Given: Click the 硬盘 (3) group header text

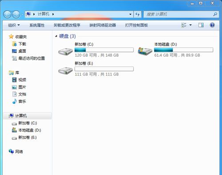Looking at the screenshot, I should coord(67,36).
